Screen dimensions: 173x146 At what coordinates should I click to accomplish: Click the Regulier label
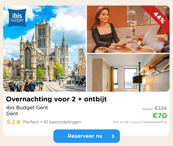coord(148,109)
